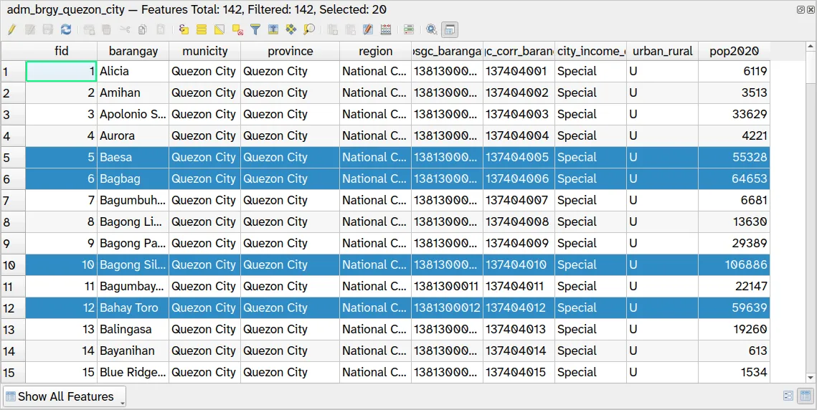The height and width of the screenshot is (410, 817).
Task: Move selected rows to the top
Action: pyautogui.click(x=273, y=29)
